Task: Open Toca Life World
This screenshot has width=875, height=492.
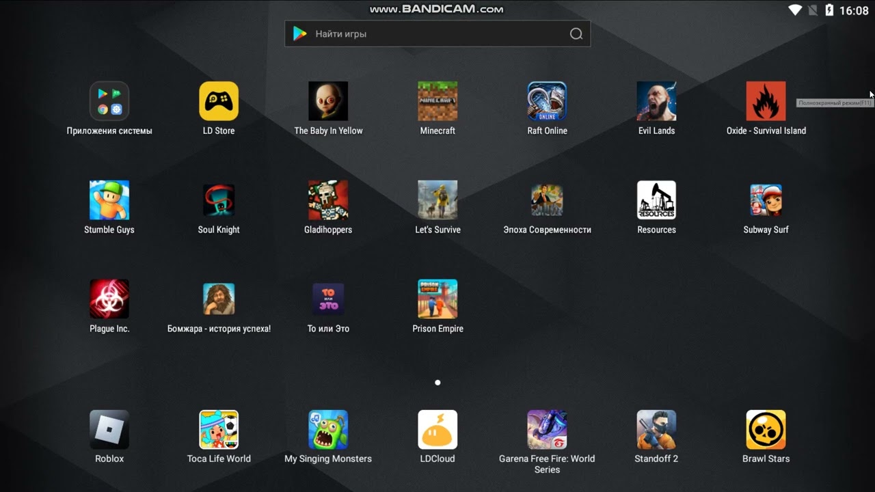Action: click(219, 430)
